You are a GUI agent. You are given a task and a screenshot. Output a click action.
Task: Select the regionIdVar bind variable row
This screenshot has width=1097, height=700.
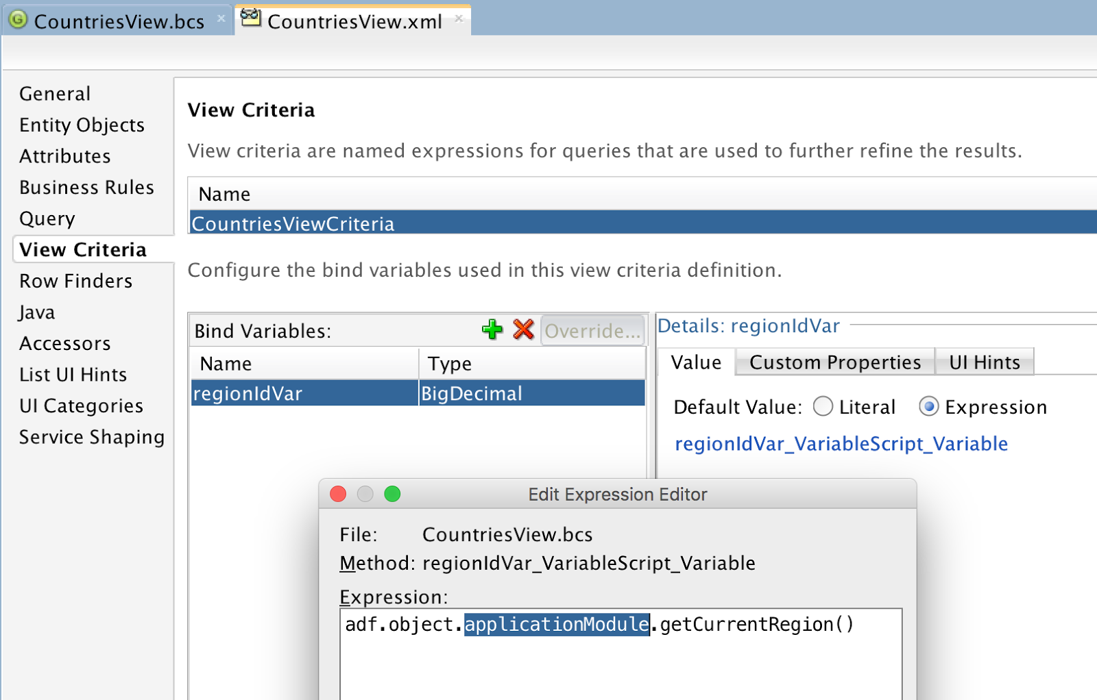418,393
